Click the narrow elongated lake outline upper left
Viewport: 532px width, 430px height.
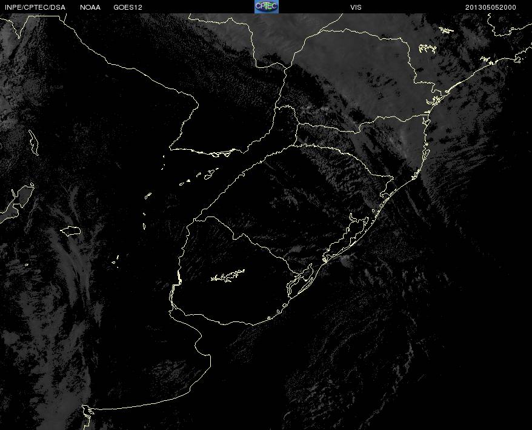pyautogui.click(x=33, y=143)
